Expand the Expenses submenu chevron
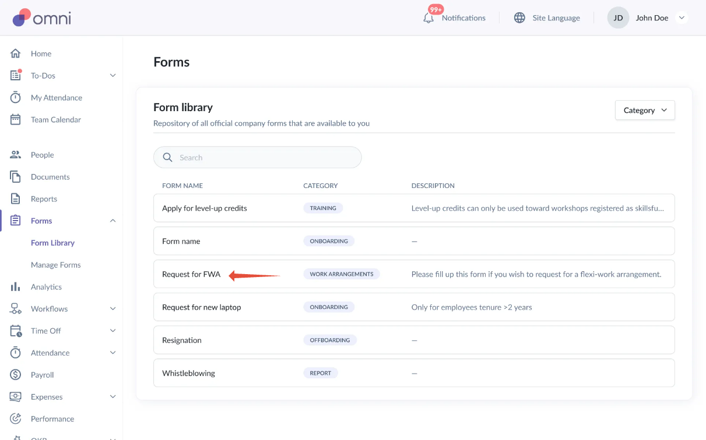Screen dimensions: 706x440 pyautogui.click(x=113, y=396)
